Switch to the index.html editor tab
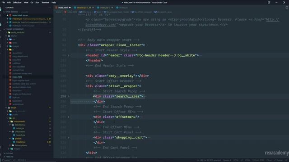 point(63,8)
